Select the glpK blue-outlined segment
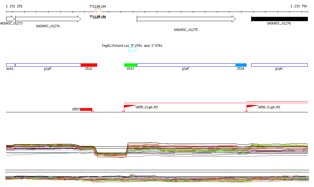314x187 pixels. 279,65
